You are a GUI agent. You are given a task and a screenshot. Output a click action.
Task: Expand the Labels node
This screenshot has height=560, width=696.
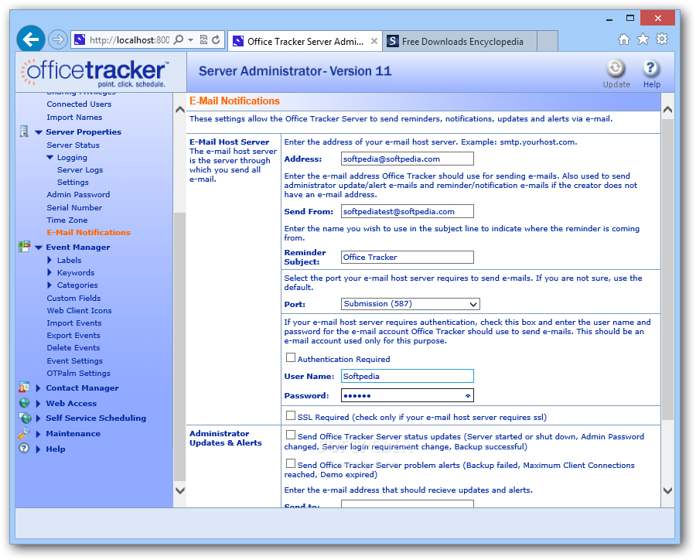(49, 260)
